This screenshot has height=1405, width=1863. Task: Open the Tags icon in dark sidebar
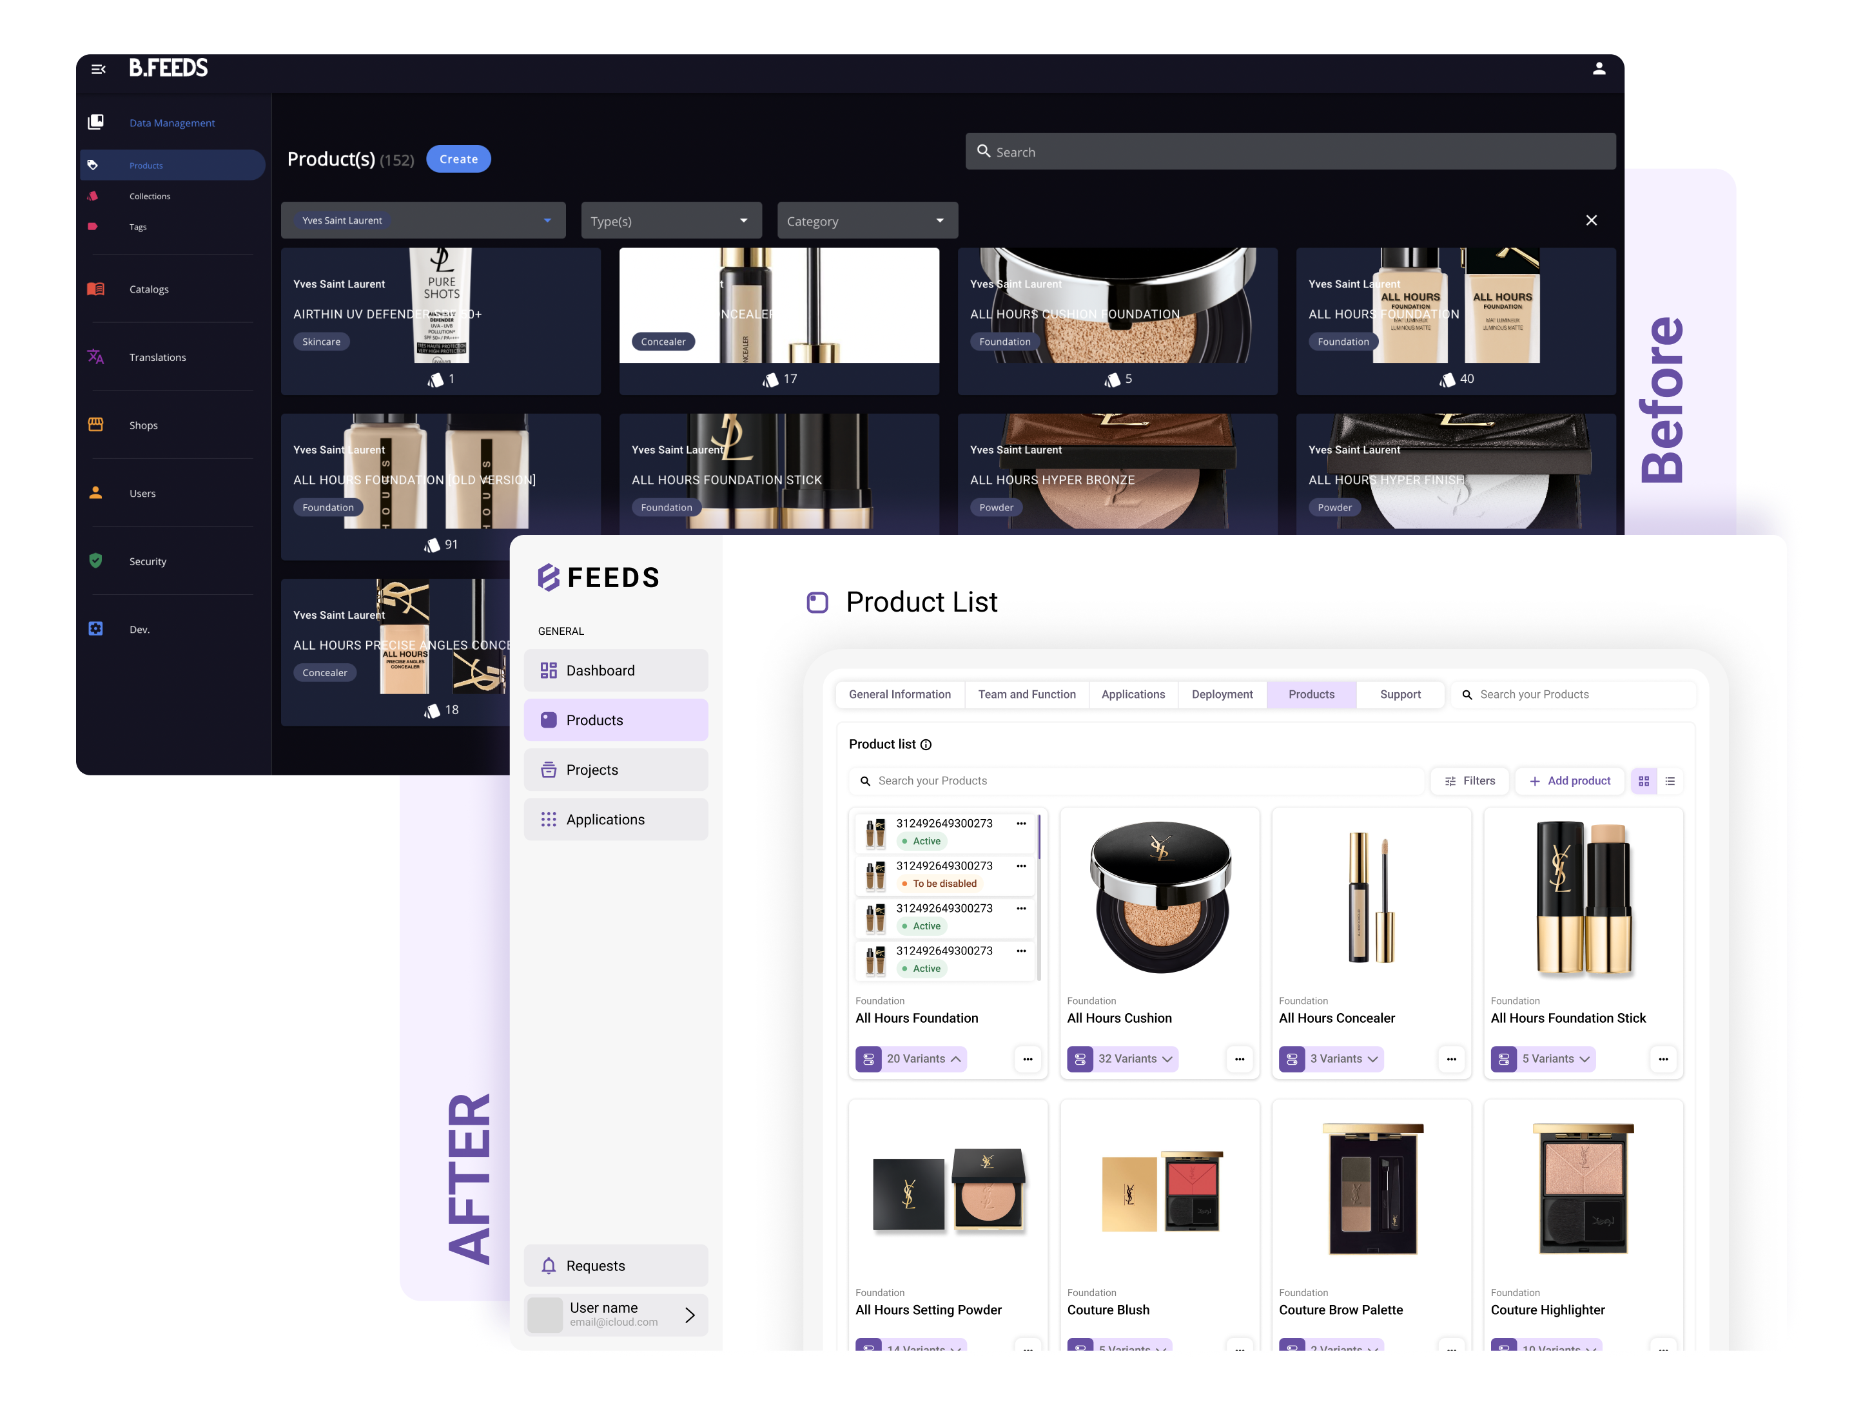click(93, 226)
